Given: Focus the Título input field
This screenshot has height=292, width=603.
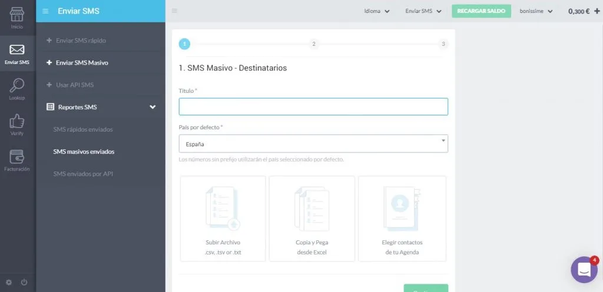Looking at the screenshot, I should tap(313, 107).
